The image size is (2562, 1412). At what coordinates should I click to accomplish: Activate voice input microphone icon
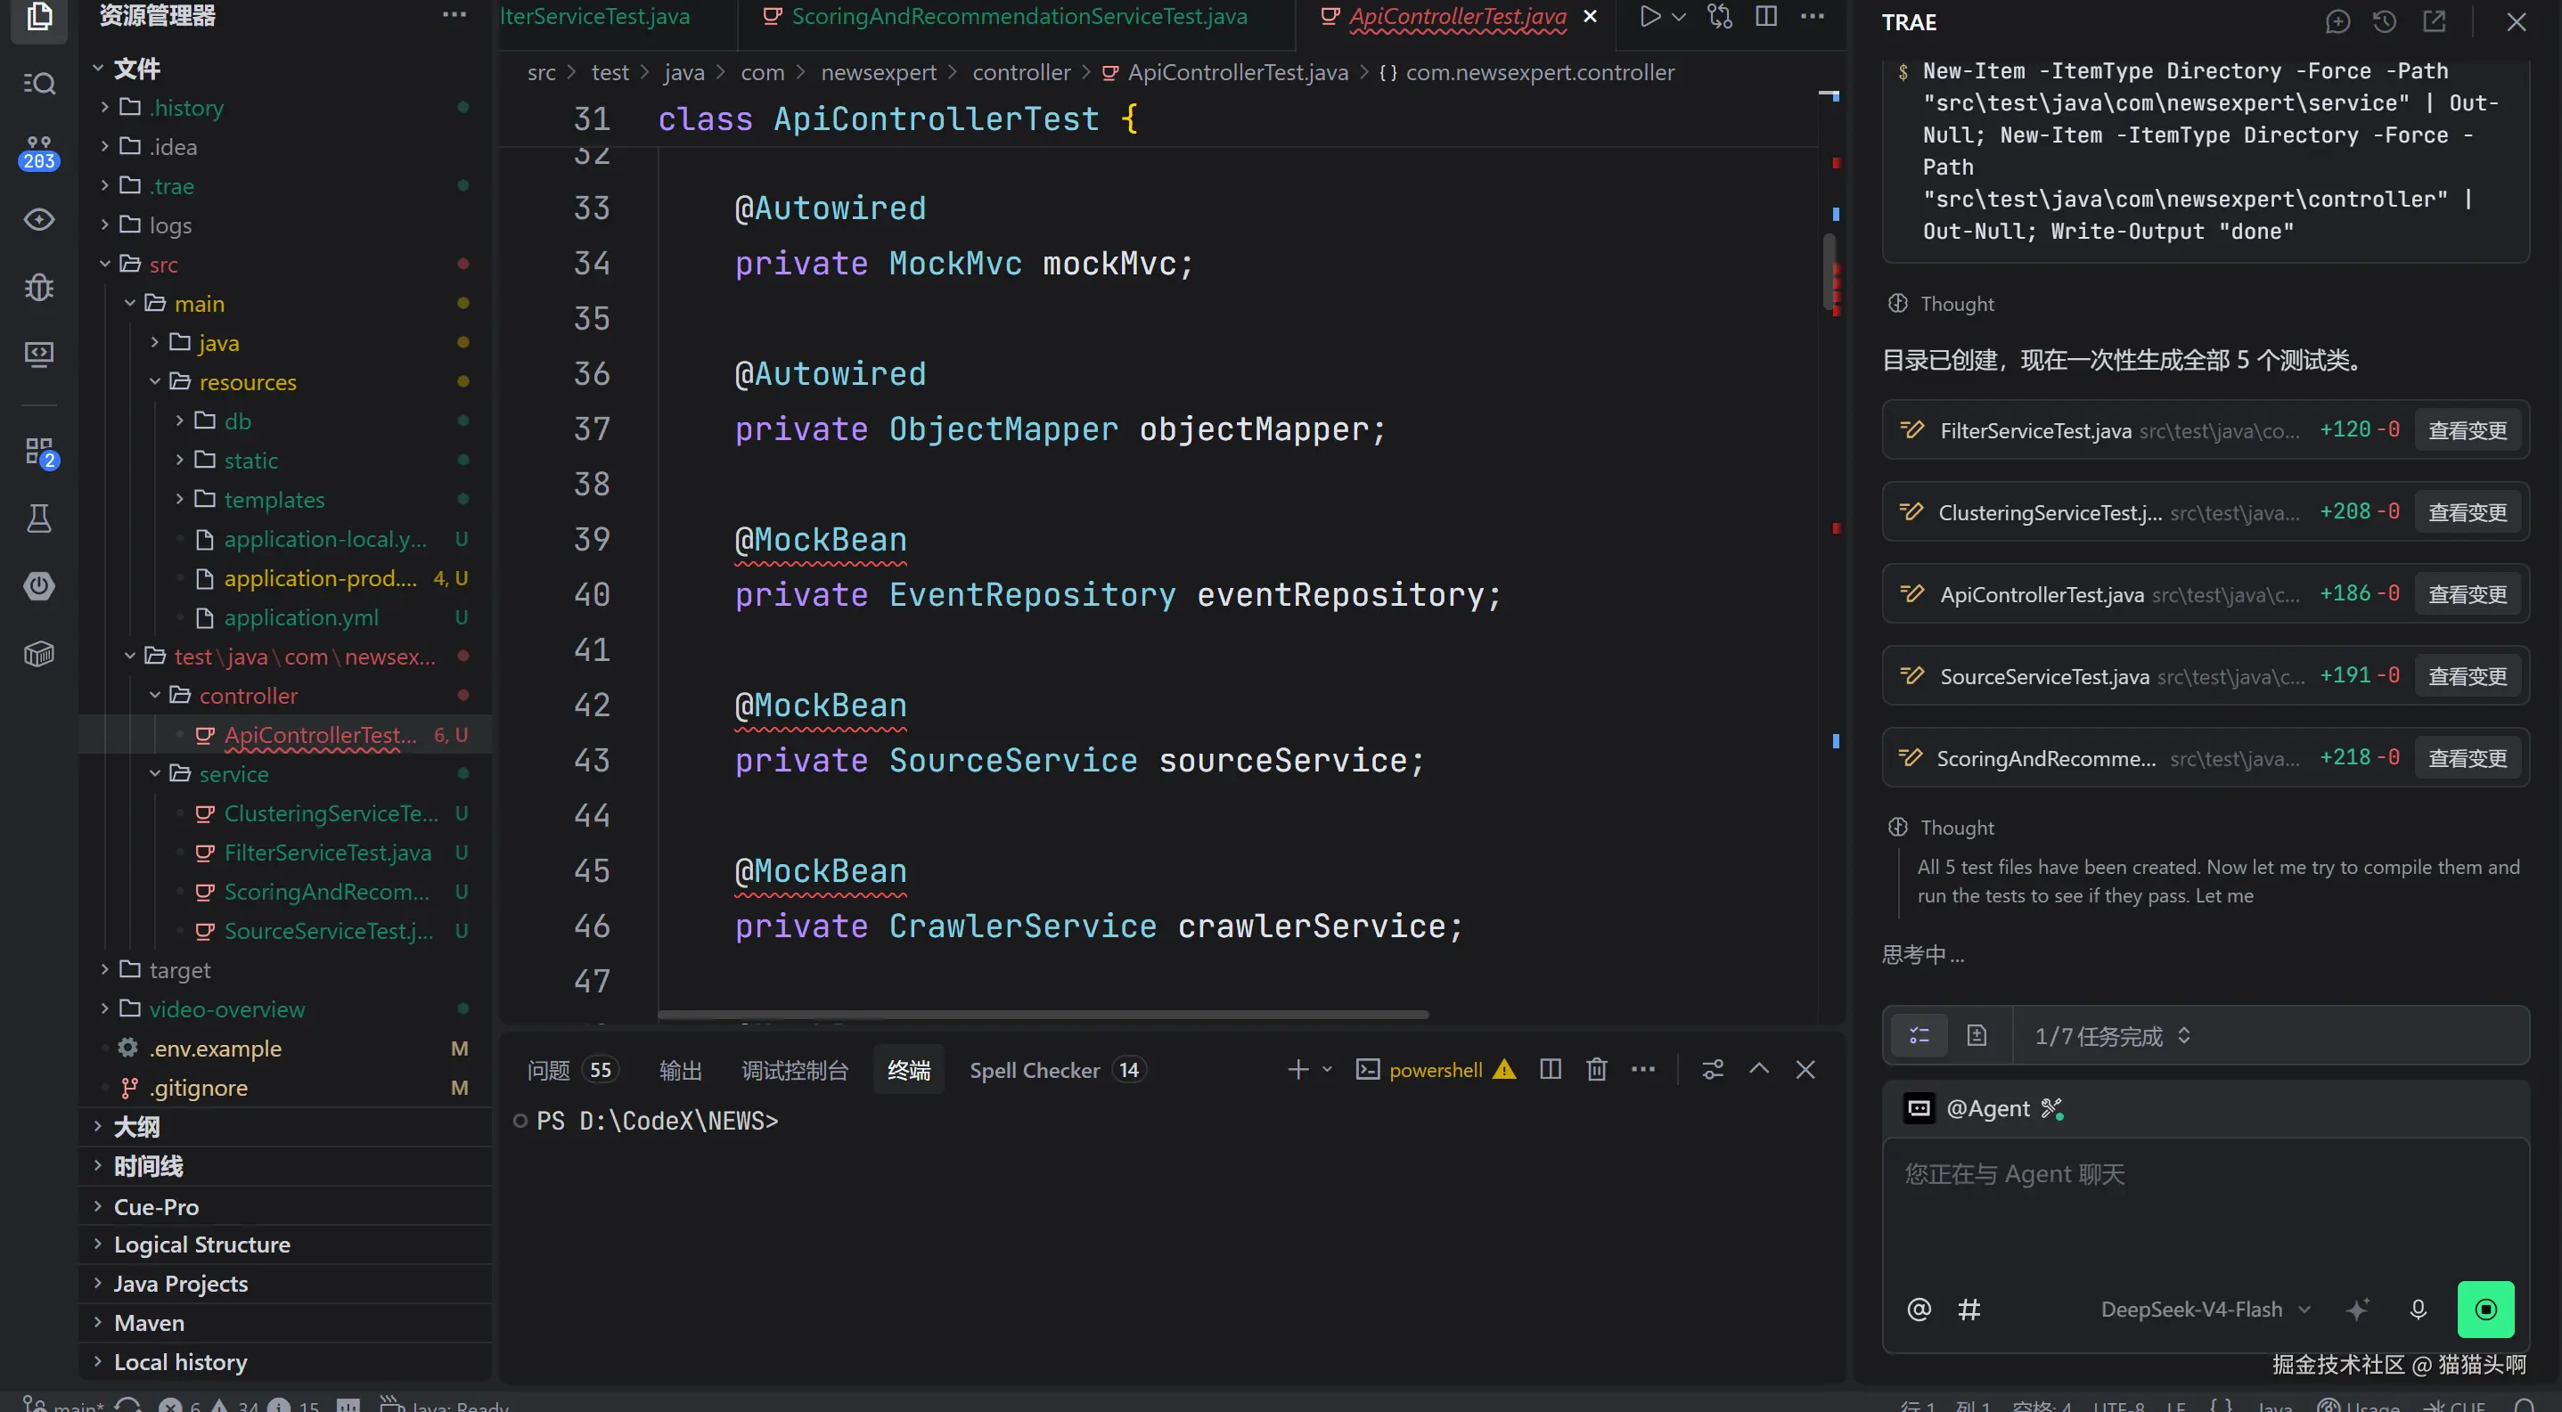[x=2418, y=1310]
